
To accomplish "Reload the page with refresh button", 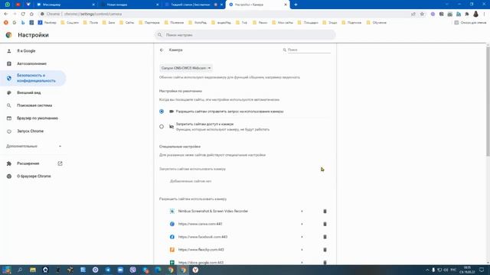I will (x=23, y=14).
